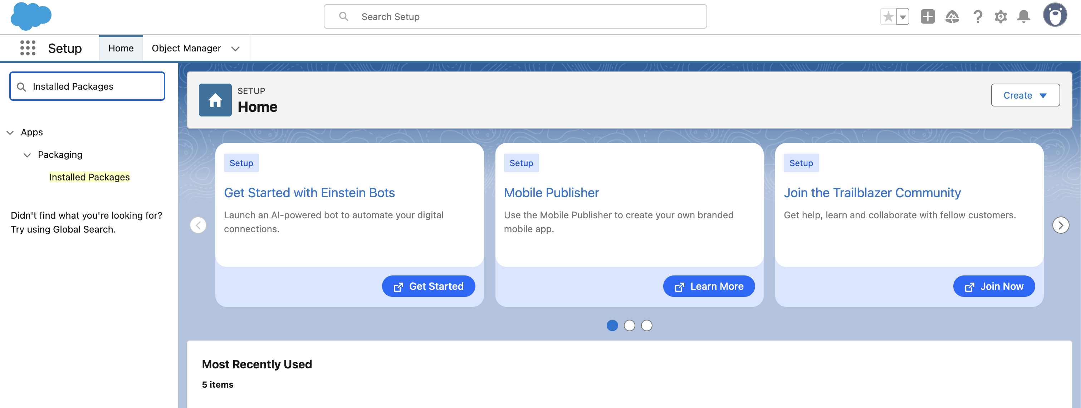Click the favorites star icon
This screenshot has width=1081, height=408.
point(888,17)
